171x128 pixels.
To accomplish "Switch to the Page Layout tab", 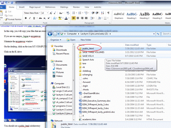I will [35, 7].
